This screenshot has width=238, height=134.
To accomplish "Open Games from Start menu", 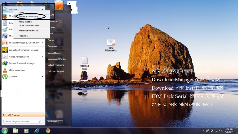I will tap(51, 40).
